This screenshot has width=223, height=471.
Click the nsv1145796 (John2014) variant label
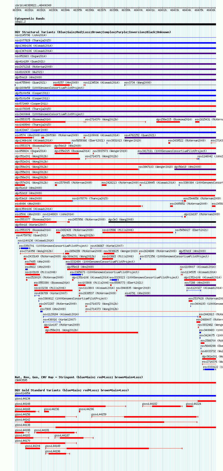click(31, 35)
